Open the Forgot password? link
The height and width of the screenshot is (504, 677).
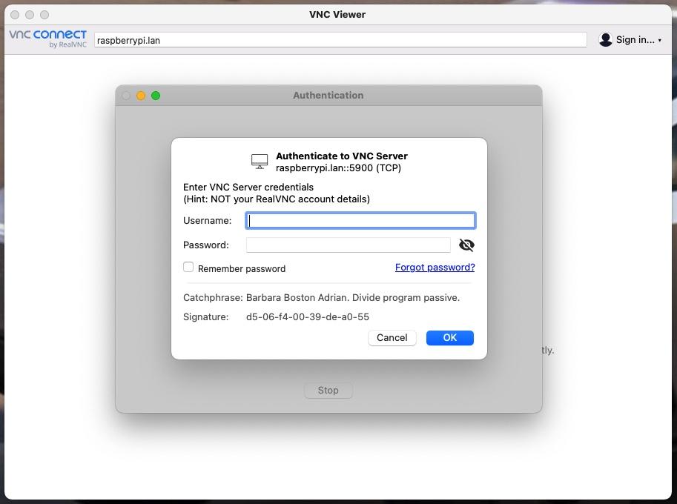pyautogui.click(x=435, y=267)
